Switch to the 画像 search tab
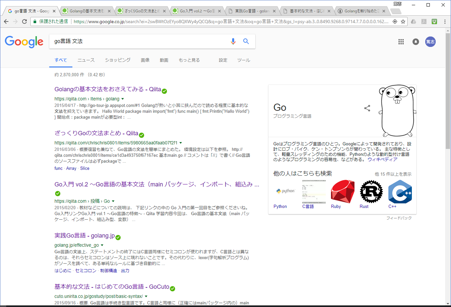 (x=145, y=60)
